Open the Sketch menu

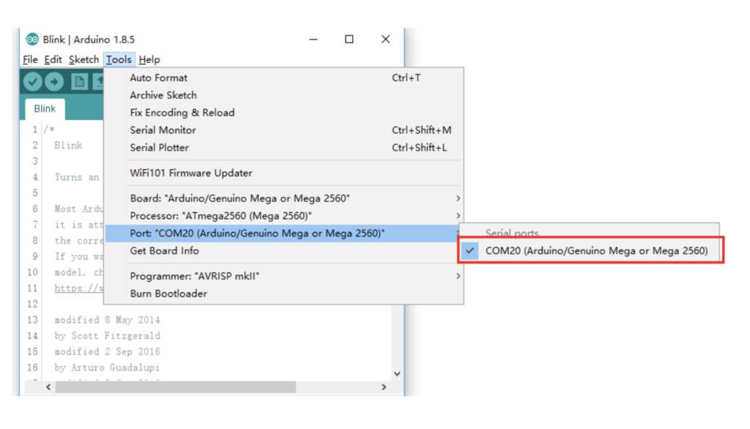point(83,59)
